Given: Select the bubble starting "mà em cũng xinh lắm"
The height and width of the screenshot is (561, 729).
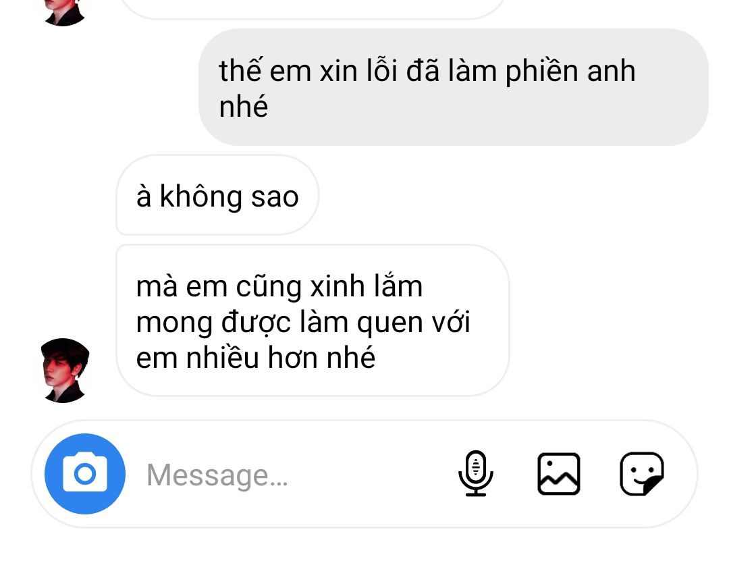Looking at the screenshot, I should click(x=313, y=321).
